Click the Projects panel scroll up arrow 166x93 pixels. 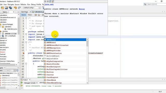click(x=19, y=14)
